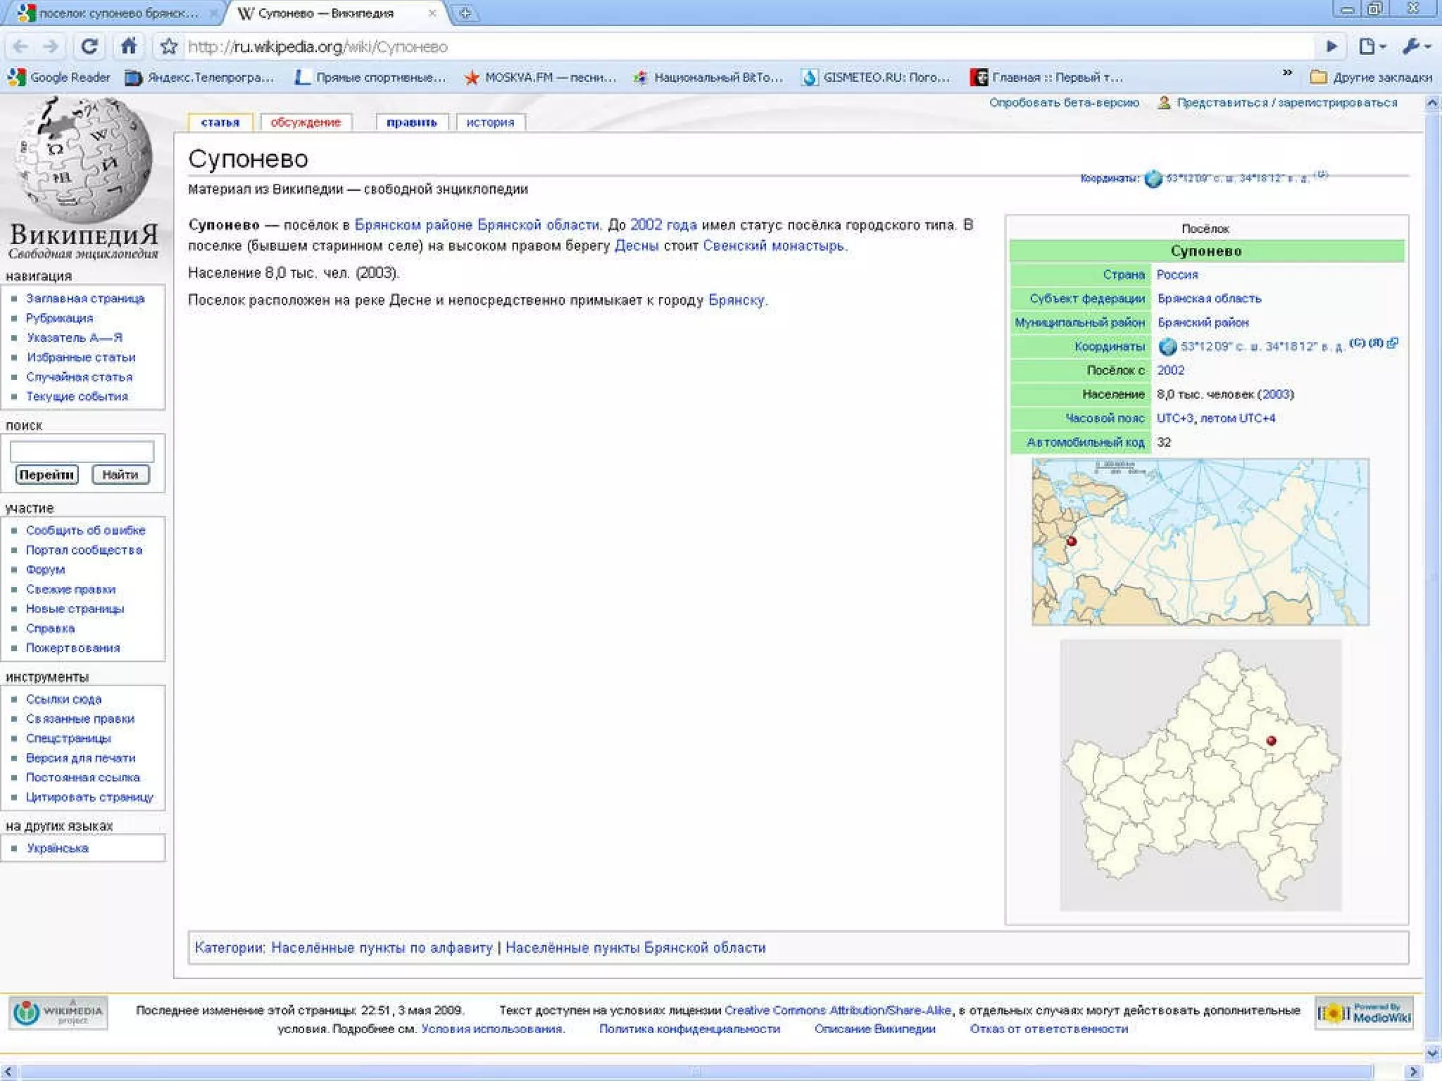Click the Wikipedia search input field
The width and height of the screenshot is (1442, 1081).
[x=82, y=451]
